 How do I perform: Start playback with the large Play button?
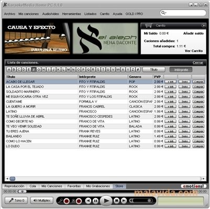(106, 201)
